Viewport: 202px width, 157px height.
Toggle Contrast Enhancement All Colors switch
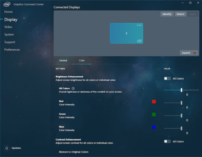coord(167,141)
